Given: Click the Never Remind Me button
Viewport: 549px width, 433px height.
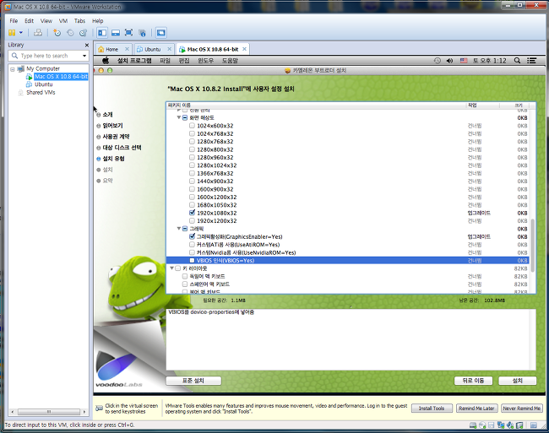Looking at the screenshot, I should click(x=522, y=409).
